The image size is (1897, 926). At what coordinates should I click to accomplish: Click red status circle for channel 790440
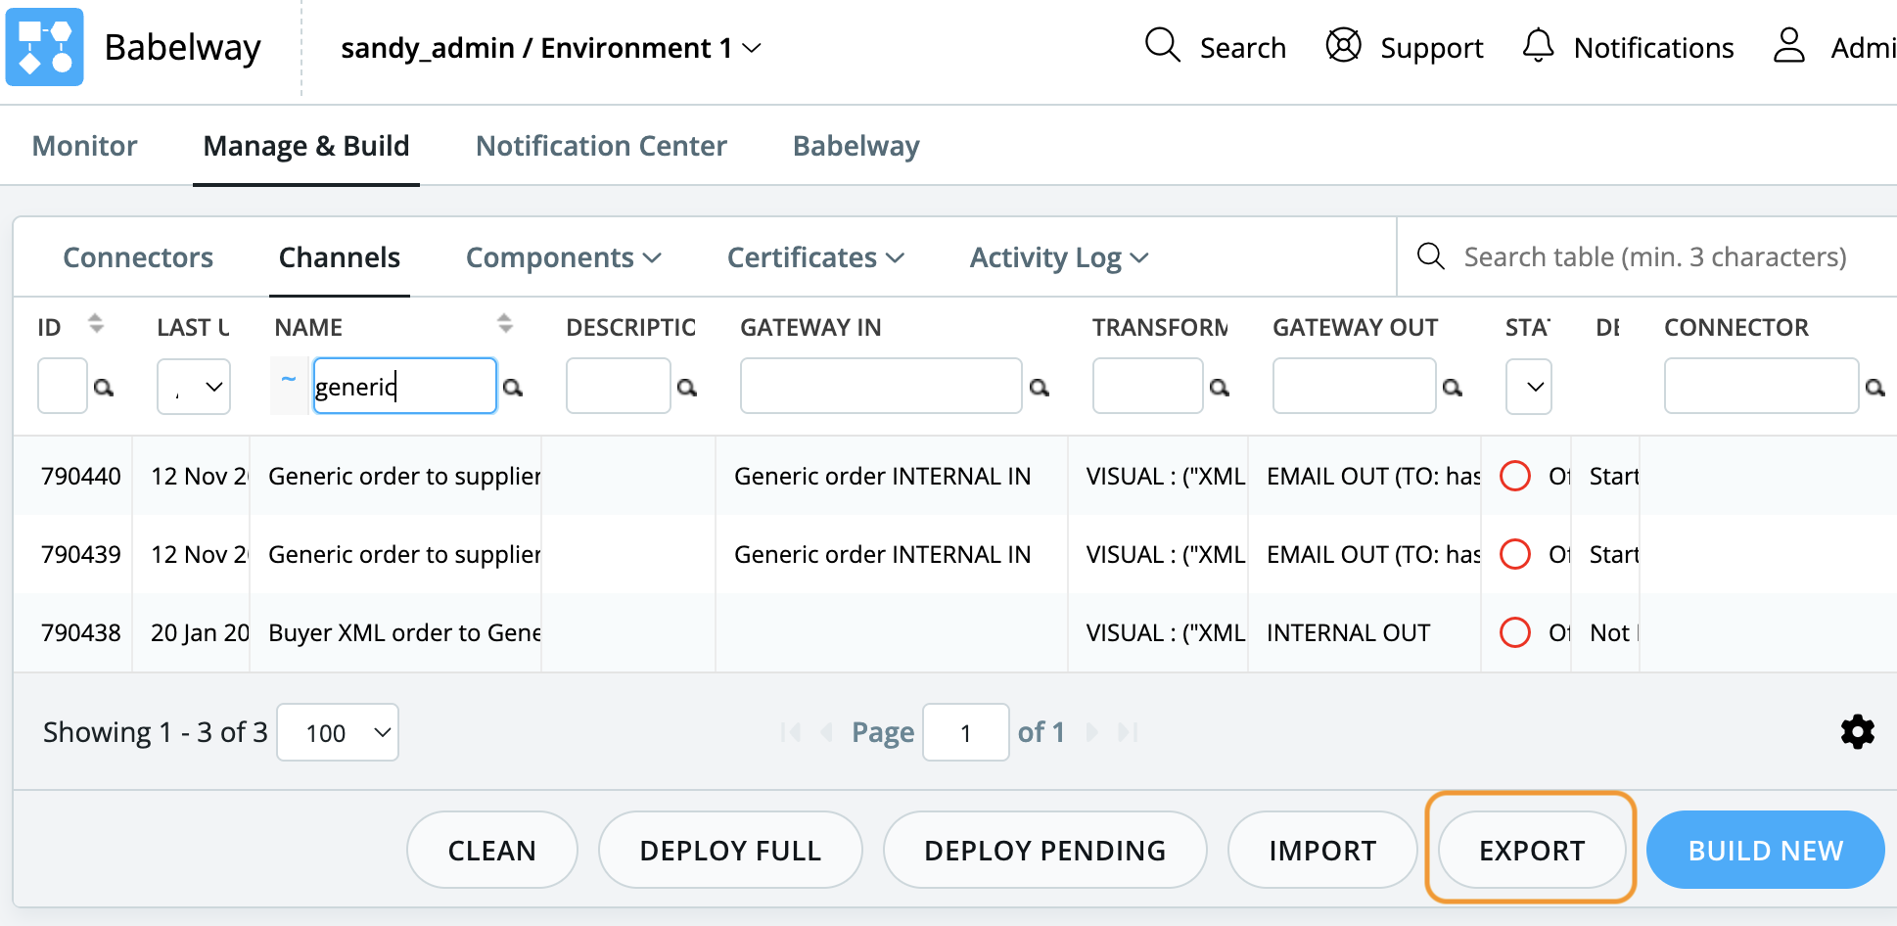click(x=1515, y=476)
